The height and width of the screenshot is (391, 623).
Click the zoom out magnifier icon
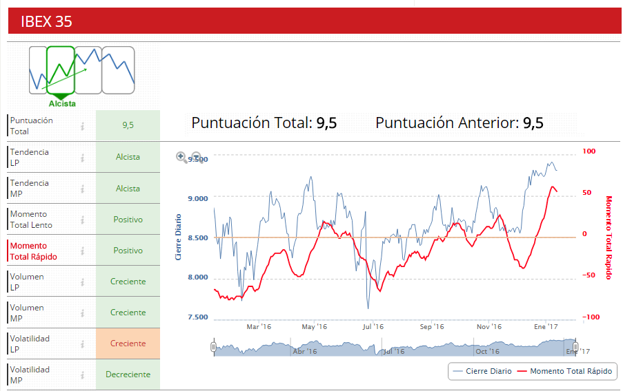coord(197,158)
